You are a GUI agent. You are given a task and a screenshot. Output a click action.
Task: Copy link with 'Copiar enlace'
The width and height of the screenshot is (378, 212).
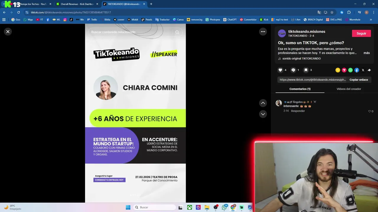click(359, 80)
